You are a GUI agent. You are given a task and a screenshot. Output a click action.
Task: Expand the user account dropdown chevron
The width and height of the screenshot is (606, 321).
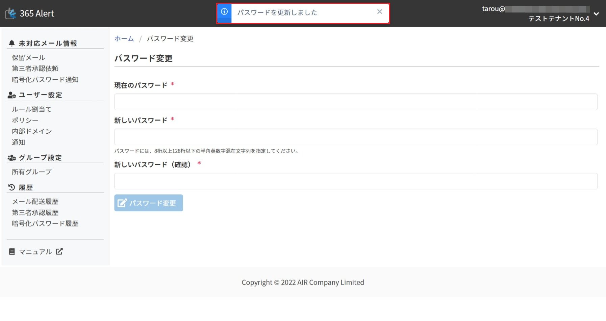pos(596,14)
